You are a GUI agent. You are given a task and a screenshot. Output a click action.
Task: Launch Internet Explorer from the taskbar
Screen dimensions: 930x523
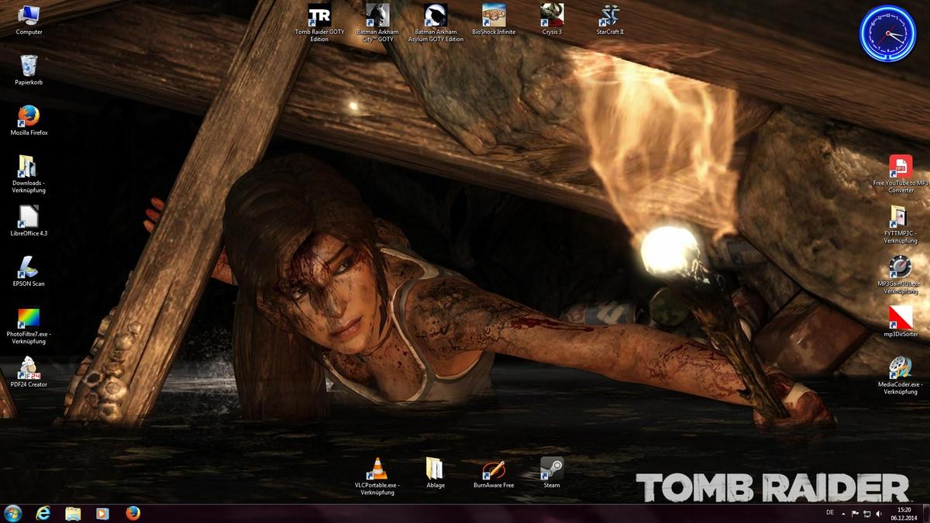pyautogui.click(x=43, y=514)
